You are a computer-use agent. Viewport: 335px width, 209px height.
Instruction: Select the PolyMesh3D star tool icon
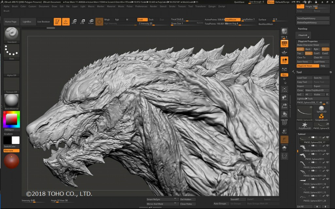point(305,126)
